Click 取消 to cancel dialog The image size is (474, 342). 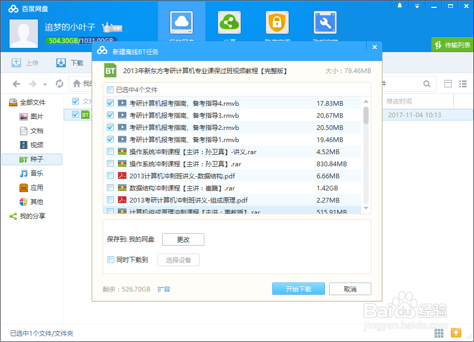(350, 289)
